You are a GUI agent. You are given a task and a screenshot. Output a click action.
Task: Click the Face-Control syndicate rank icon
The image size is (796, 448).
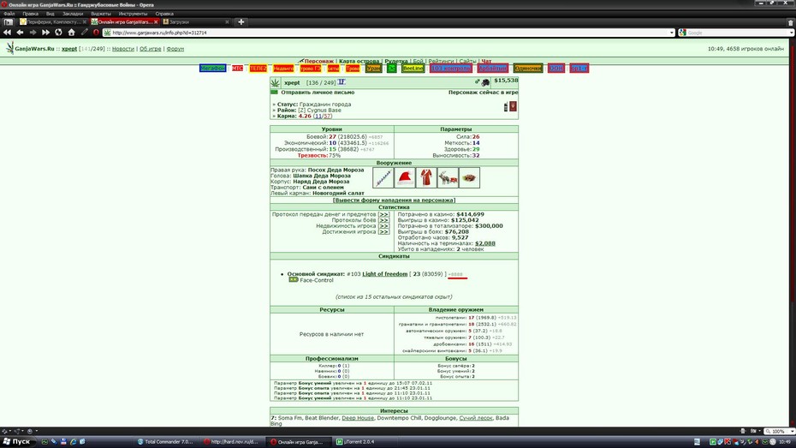point(293,280)
